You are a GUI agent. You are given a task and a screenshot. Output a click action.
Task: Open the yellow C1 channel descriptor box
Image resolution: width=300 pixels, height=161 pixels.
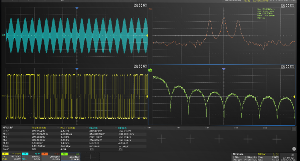tap(11, 156)
